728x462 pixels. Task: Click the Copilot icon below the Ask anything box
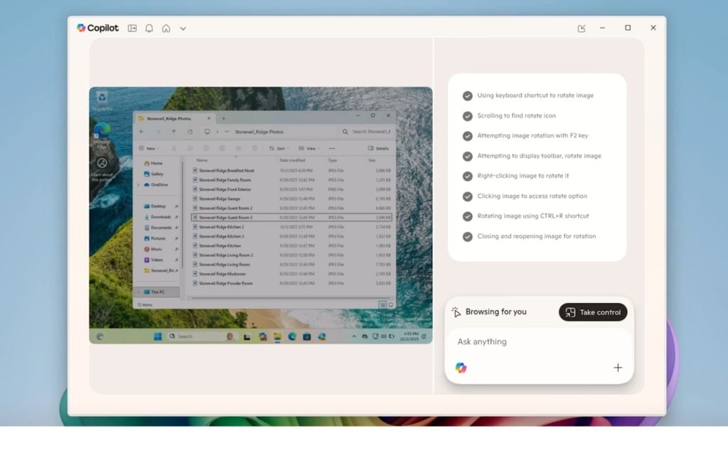point(461,368)
